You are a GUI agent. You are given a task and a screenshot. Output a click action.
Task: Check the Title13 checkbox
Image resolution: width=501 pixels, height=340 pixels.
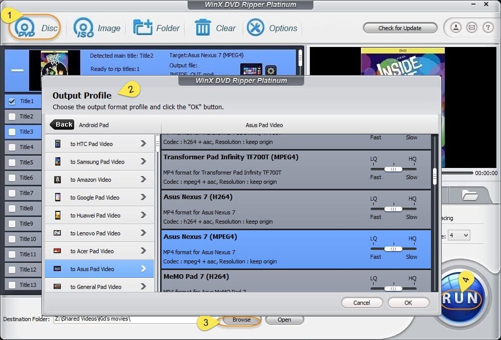coord(12,285)
